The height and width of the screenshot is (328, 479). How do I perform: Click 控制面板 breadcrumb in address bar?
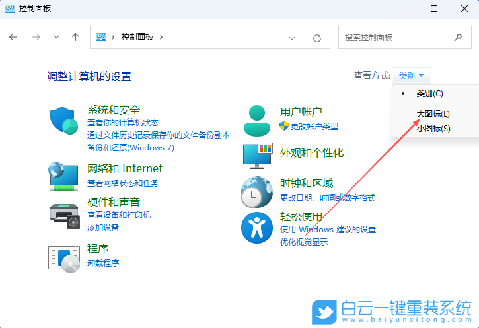[137, 37]
